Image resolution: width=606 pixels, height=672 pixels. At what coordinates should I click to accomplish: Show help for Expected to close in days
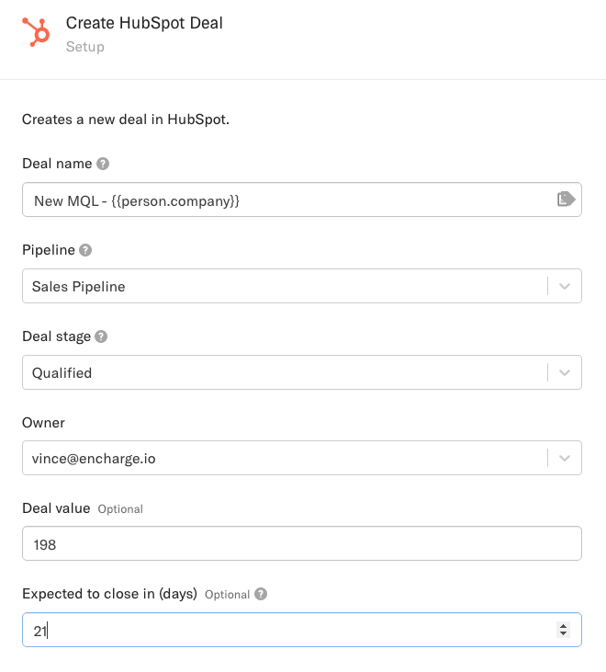(261, 594)
